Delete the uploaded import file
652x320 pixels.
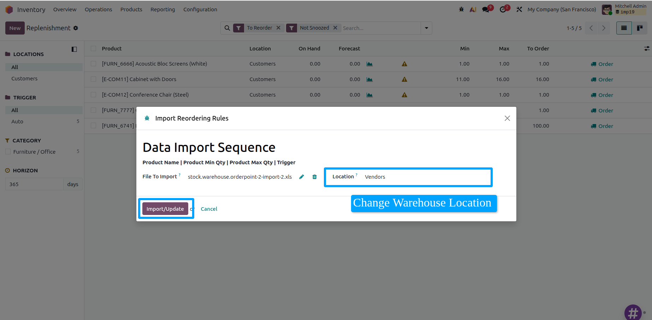tap(314, 177)
